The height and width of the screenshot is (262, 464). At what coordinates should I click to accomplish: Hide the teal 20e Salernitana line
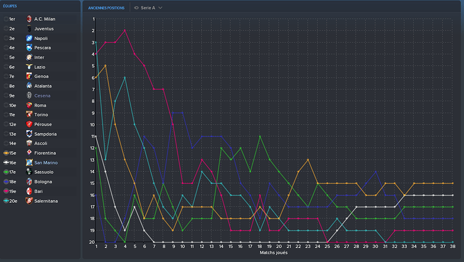(6, 201)
